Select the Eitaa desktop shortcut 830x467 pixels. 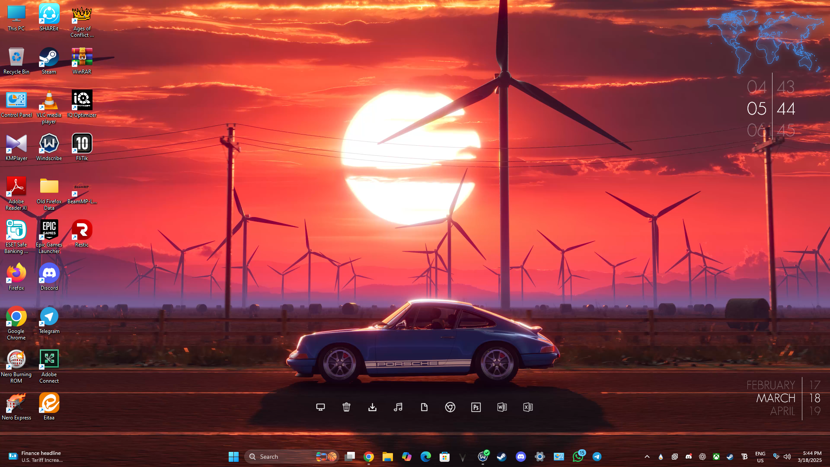pos(49,407)
